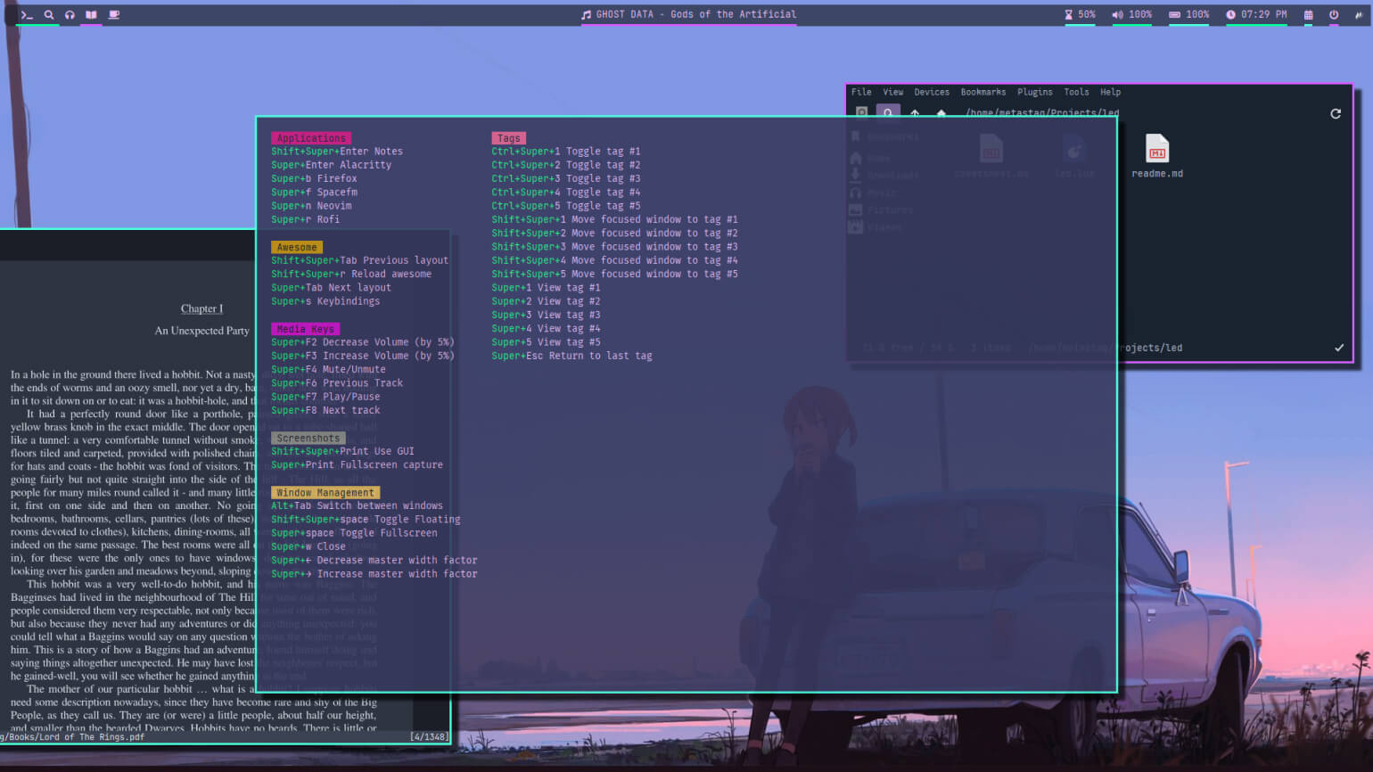Open the calendar icon in top bar
1373x772 pixels.
(1308, 15)
